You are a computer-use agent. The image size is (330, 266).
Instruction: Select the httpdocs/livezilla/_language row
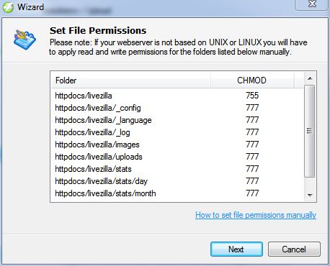177,120
